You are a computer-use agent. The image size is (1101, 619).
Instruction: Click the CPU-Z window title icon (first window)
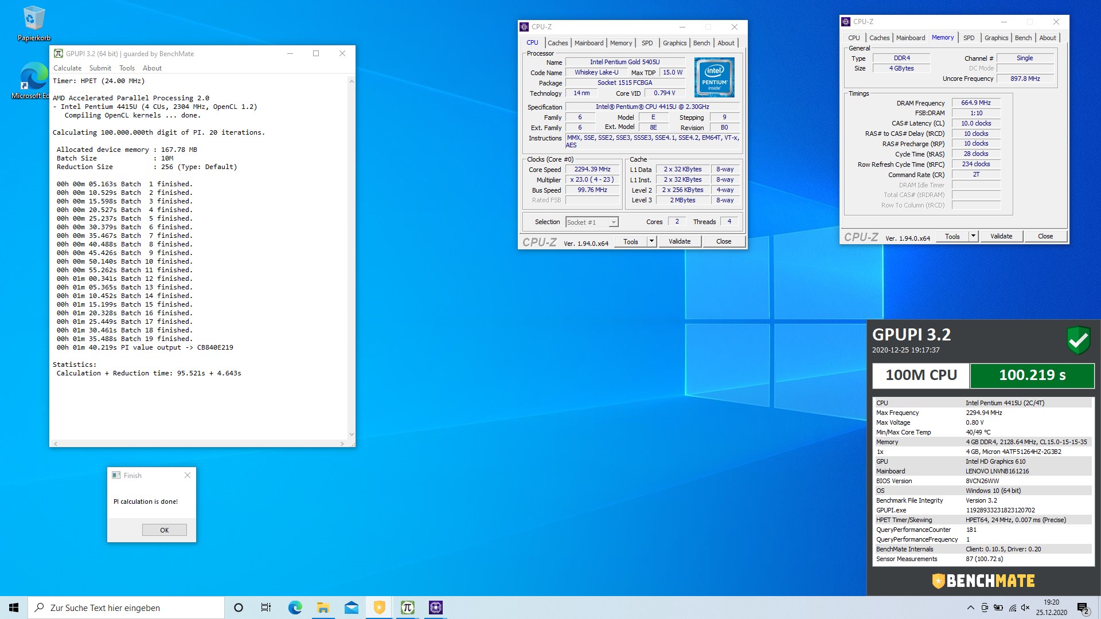tap(524, 27)
